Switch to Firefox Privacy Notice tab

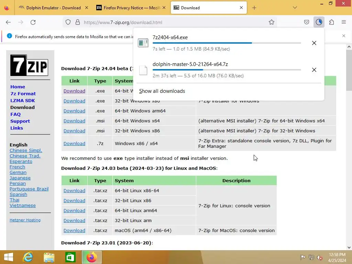tap(132, 8)
